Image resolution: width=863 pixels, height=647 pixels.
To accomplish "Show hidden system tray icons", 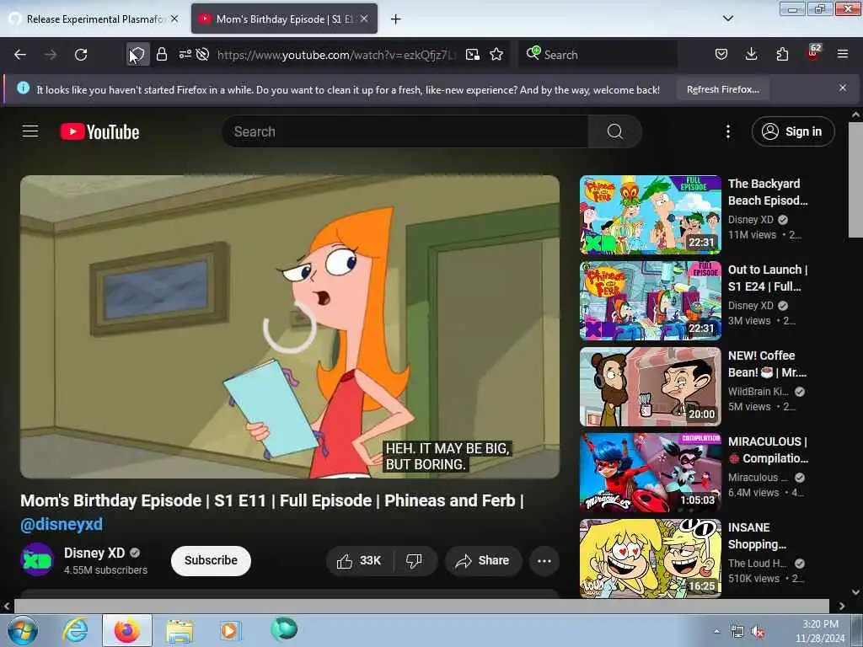I will click(x=716, y=632).
